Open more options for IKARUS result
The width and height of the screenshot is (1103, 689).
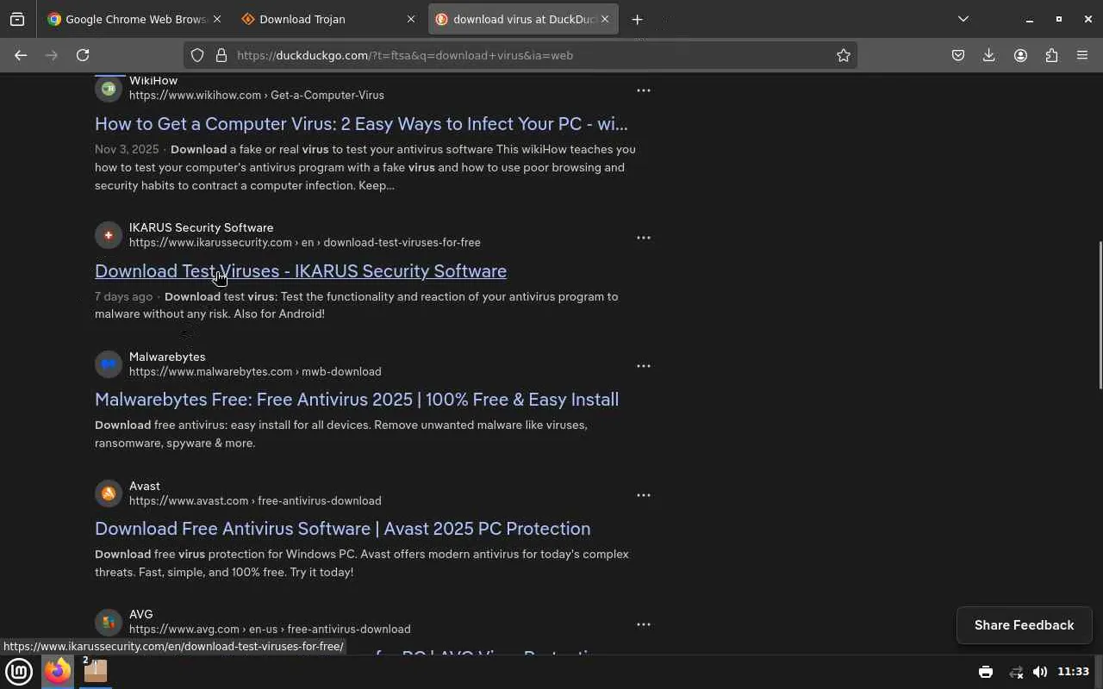644,238
